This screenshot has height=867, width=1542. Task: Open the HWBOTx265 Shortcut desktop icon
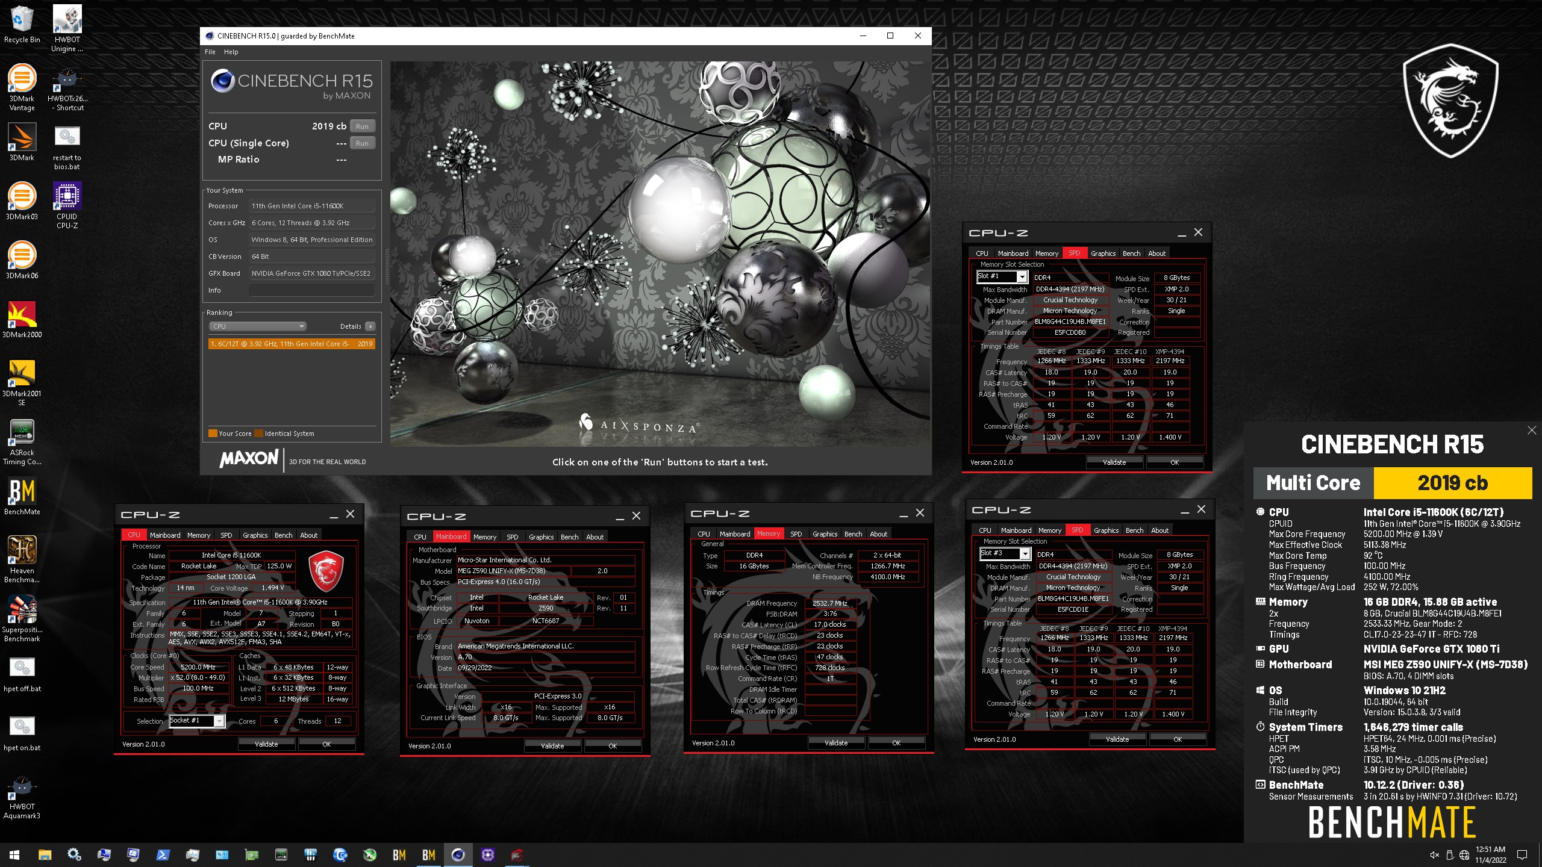[67, 87]
